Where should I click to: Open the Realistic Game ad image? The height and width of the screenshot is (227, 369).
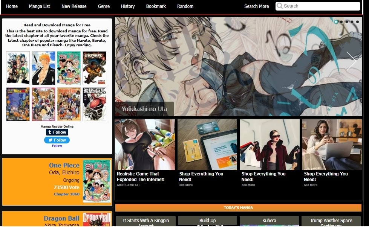point(145,145)
